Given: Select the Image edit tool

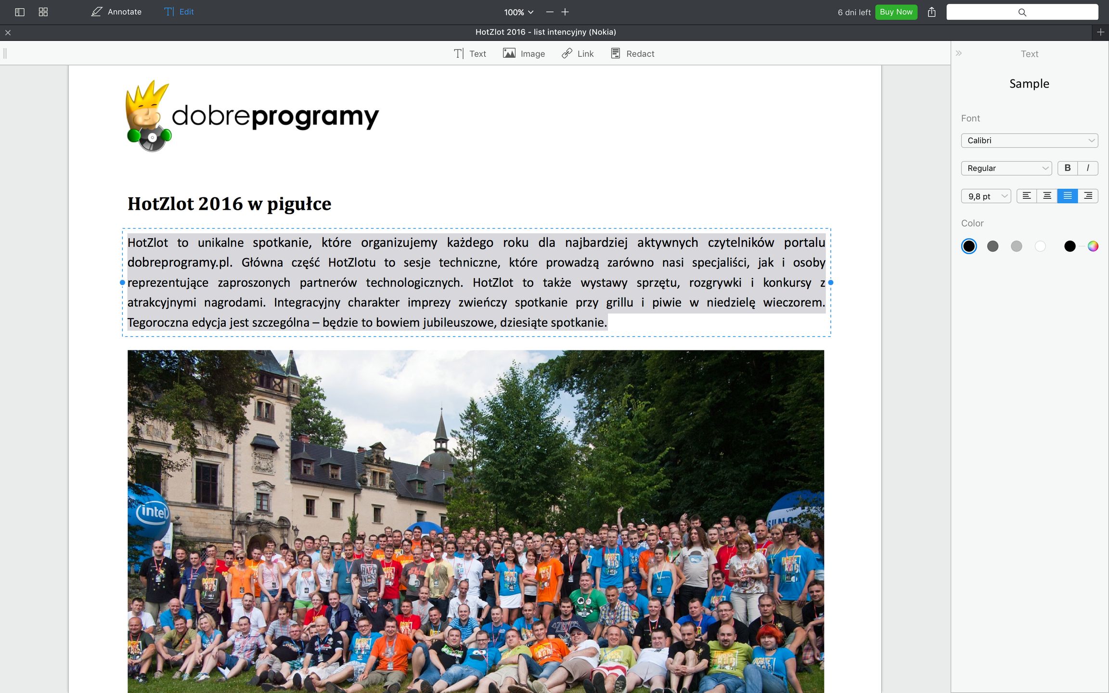Looking at the screenshot, I should pos(524,53).
